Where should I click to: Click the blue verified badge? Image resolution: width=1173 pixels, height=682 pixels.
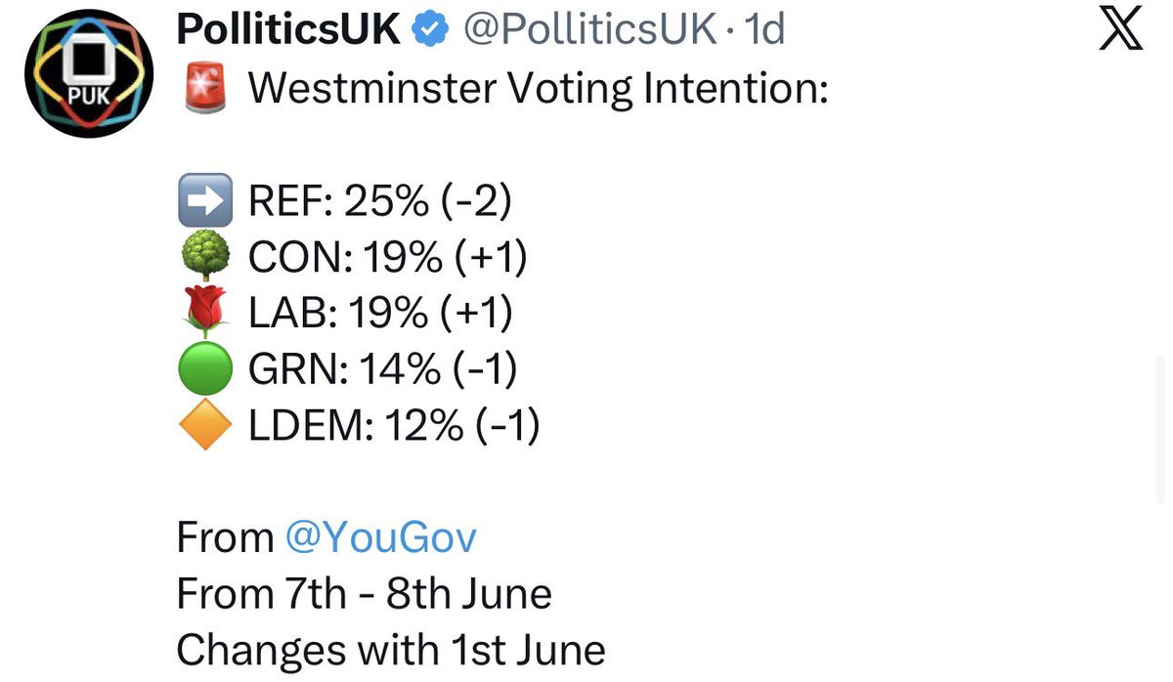click(428, 31)
